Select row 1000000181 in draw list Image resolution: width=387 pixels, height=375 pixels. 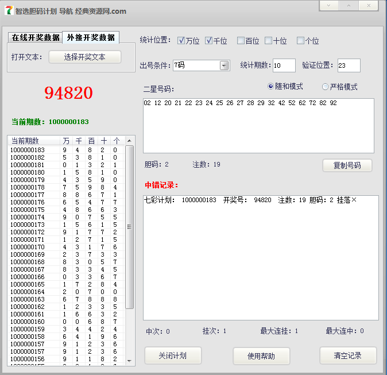point(66,165)
